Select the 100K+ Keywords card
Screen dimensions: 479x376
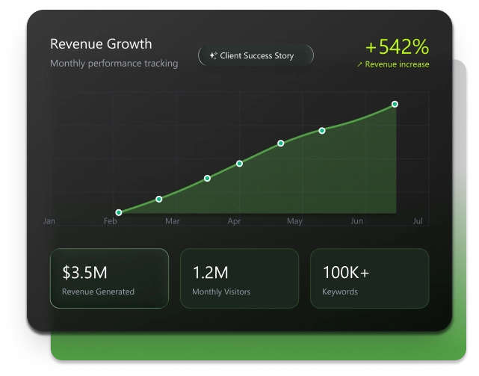tap(370, 279)
